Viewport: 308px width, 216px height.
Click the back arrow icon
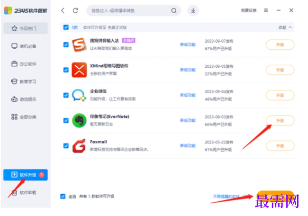63,10
